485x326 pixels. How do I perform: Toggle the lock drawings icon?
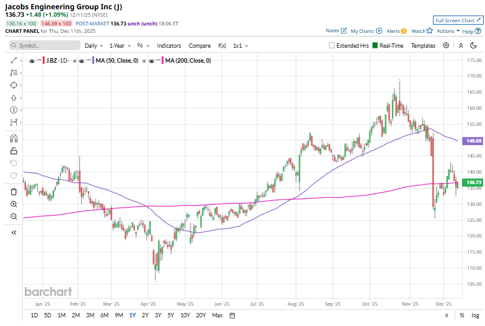(14, 151)
